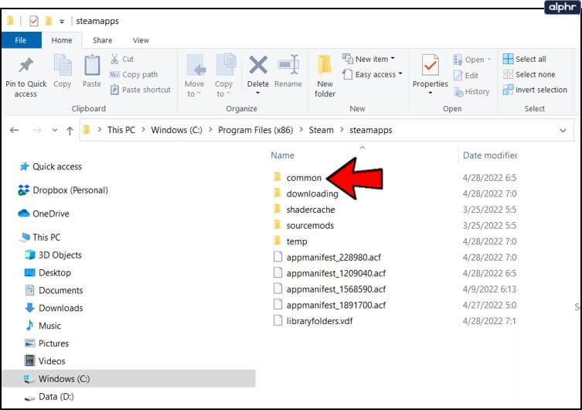Open 3D Objects in sidebar

(53, 255)
